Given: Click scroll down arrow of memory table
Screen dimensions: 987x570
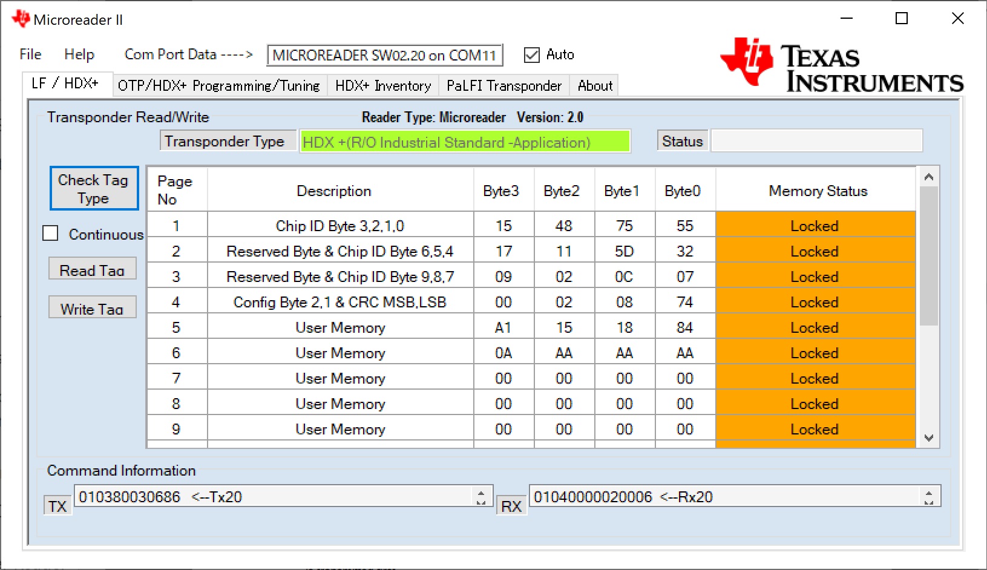Looking at the screenshot, I should pyautogui.click(x=929, y=438).
